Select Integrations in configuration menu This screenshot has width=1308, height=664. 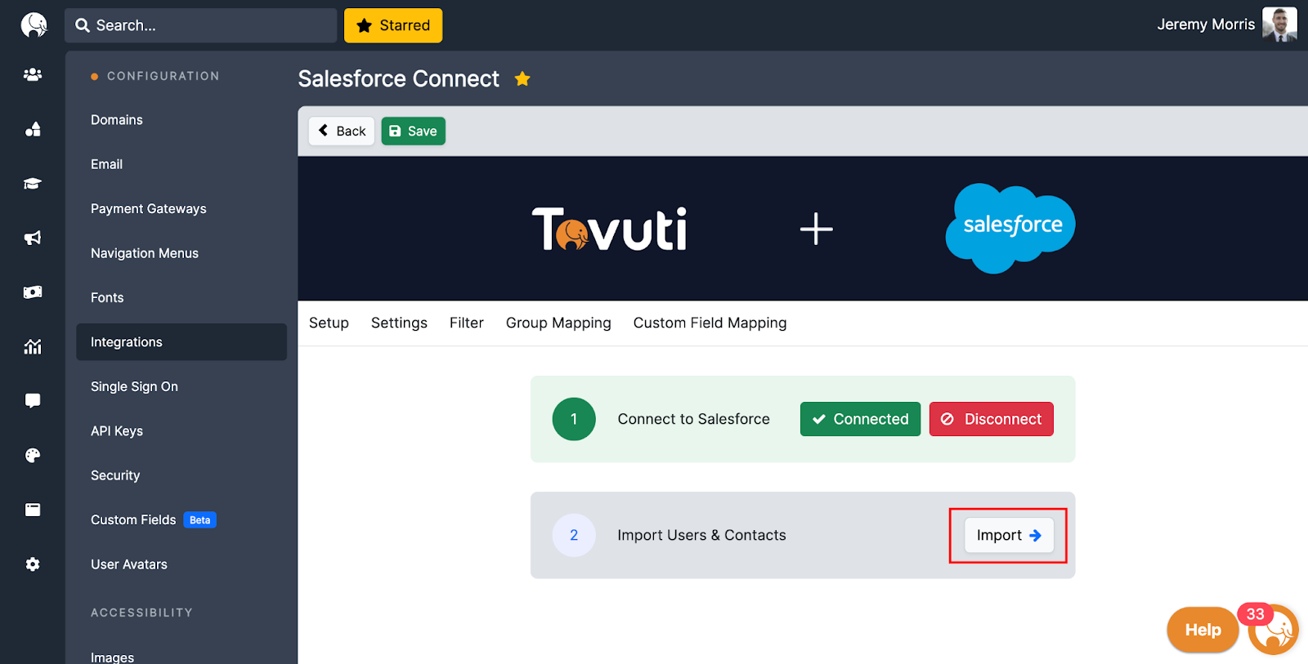181,342
